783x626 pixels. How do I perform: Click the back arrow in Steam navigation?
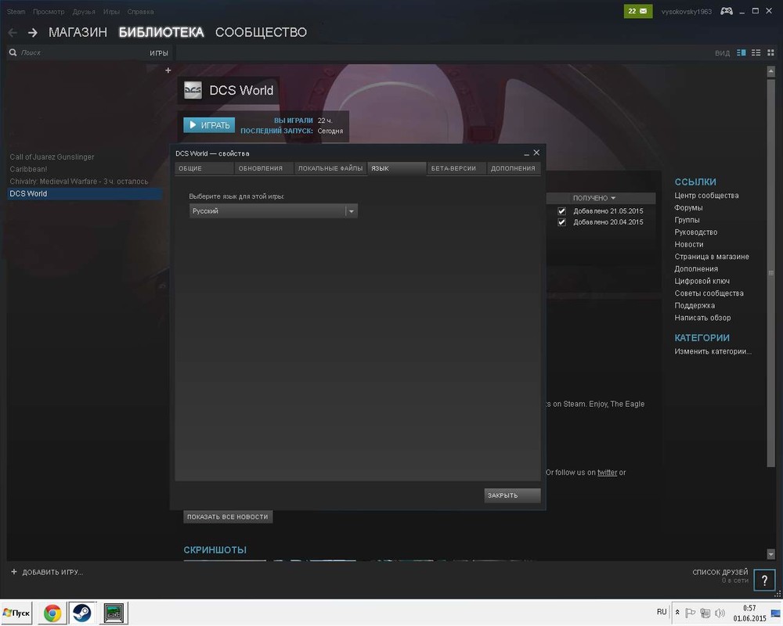pyautogui.click(x=13, y=32)
